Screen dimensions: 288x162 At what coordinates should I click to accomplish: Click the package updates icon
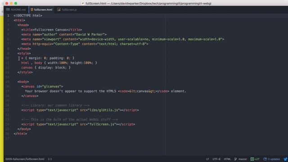coord(265,159)
